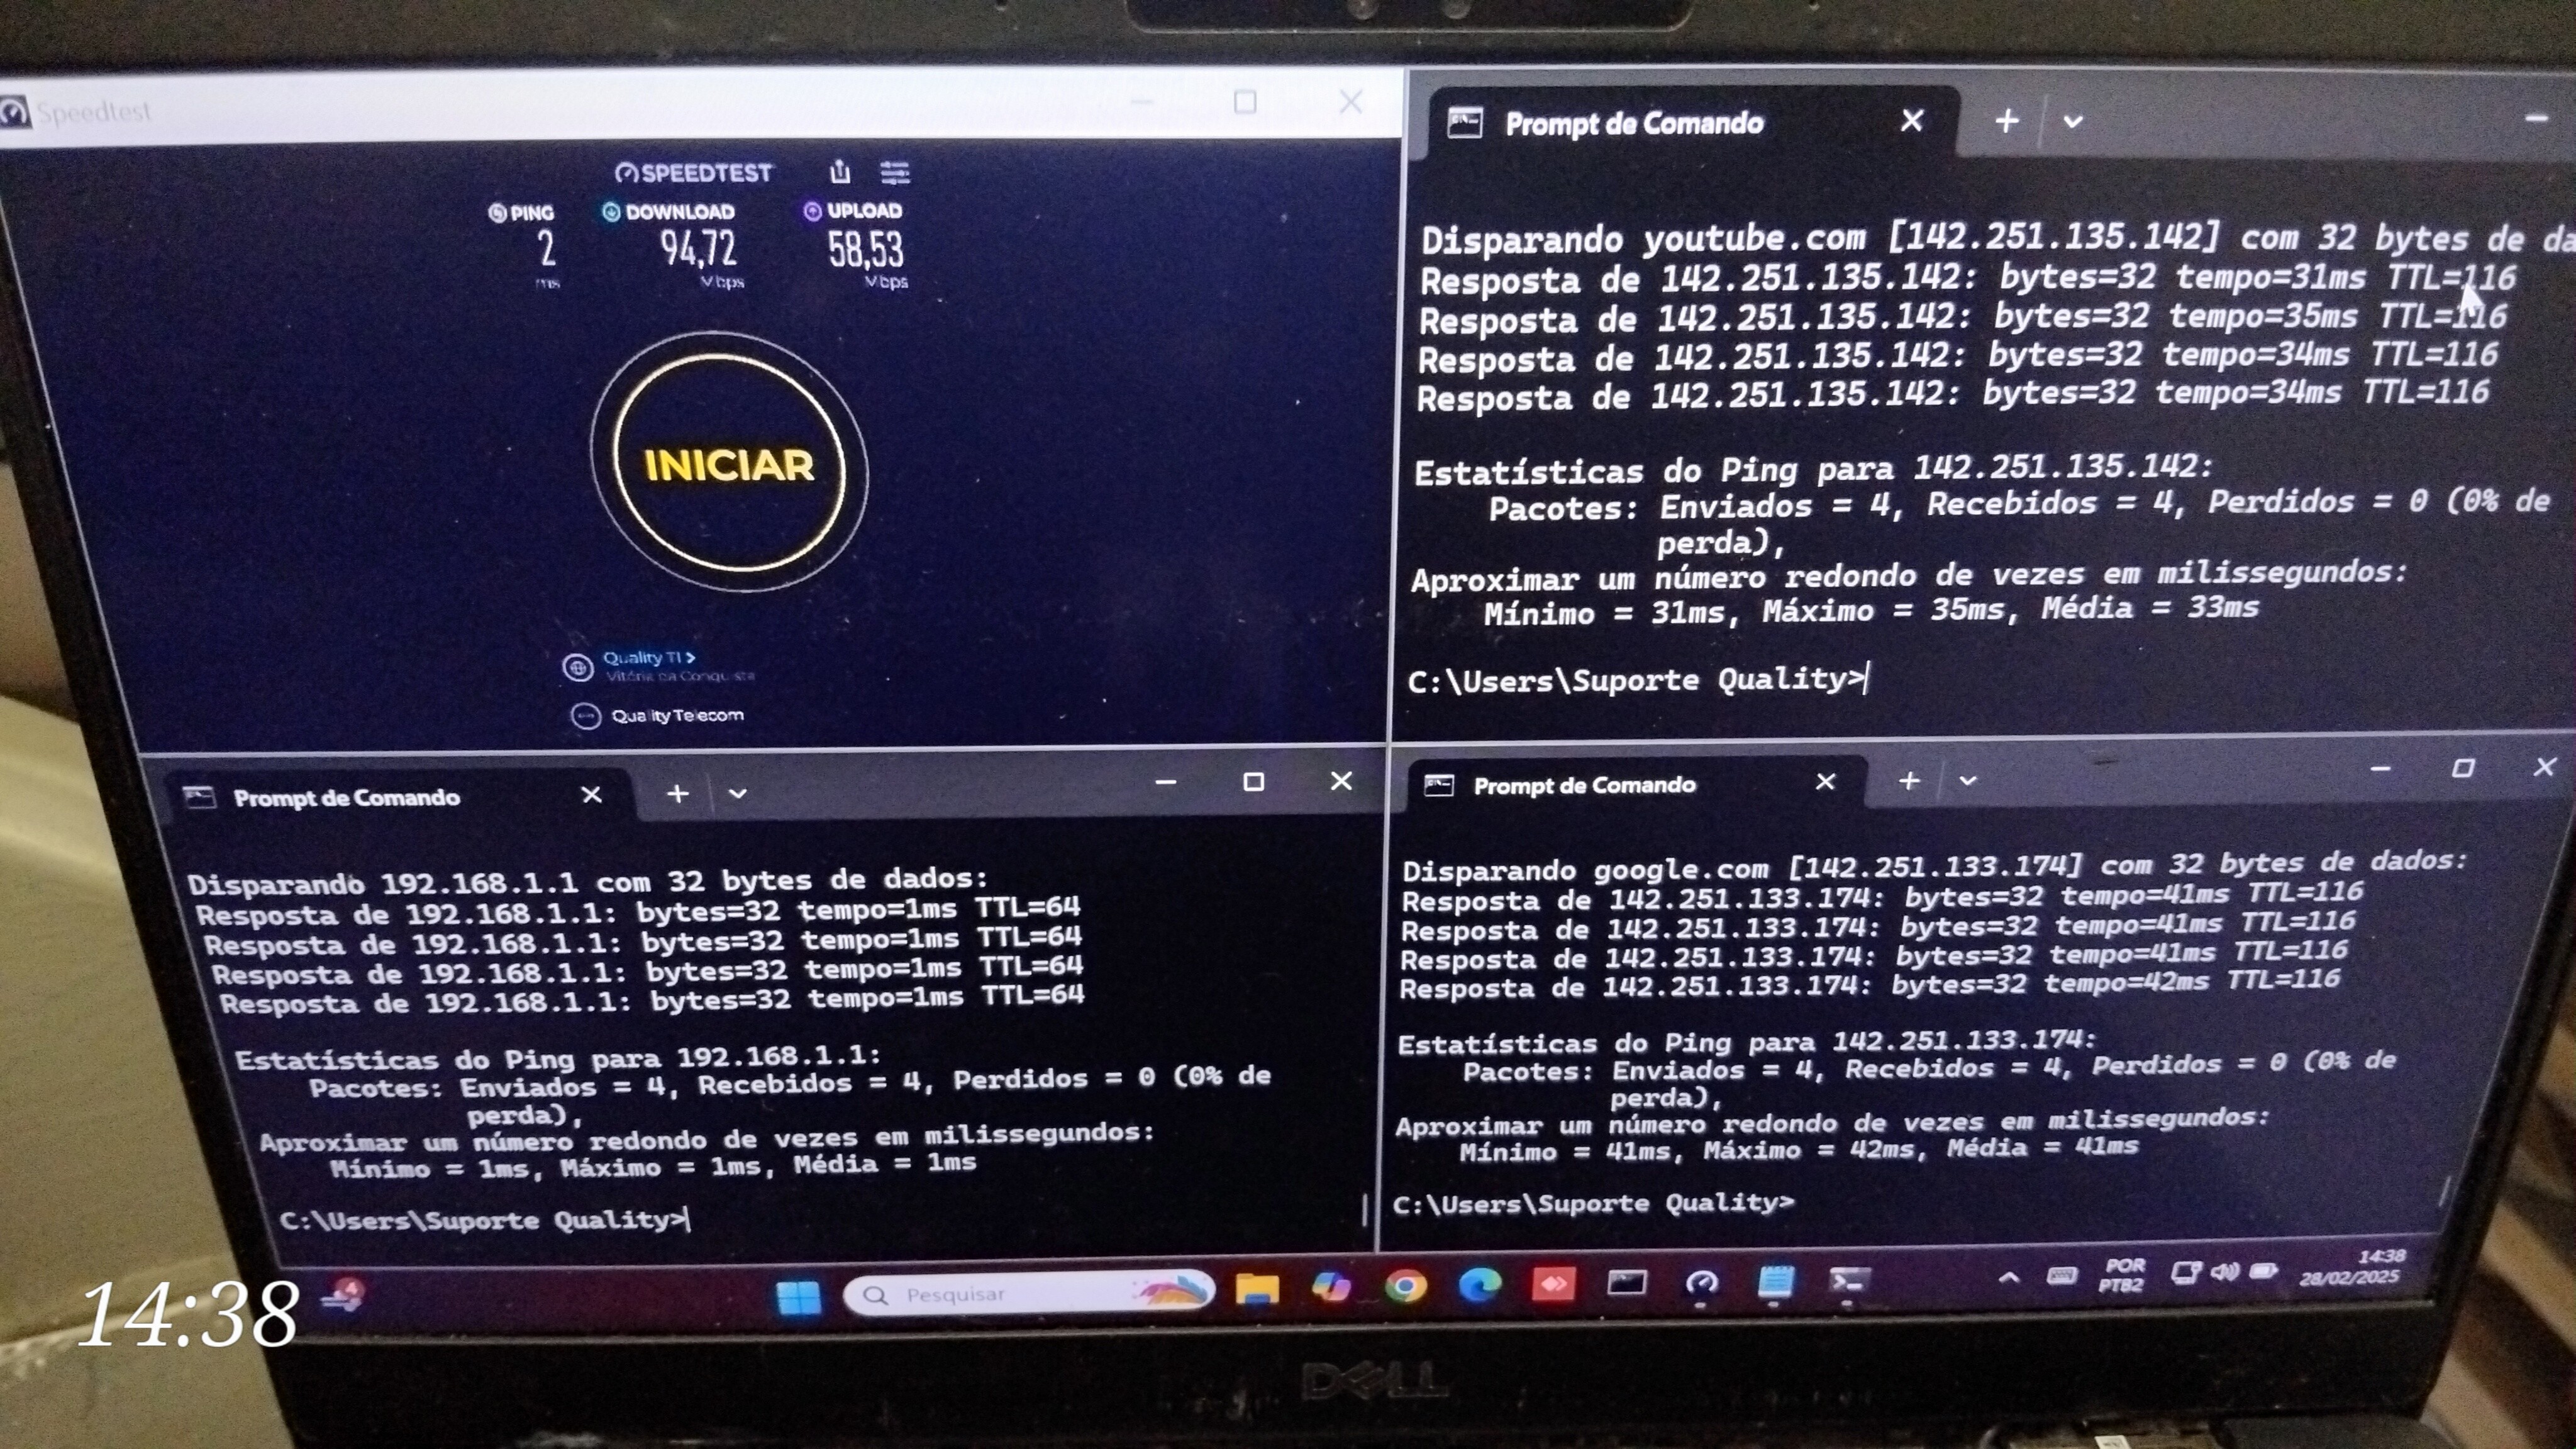Expand the youtube ping terminal tab dropdown

click(x=2072, y=122)
